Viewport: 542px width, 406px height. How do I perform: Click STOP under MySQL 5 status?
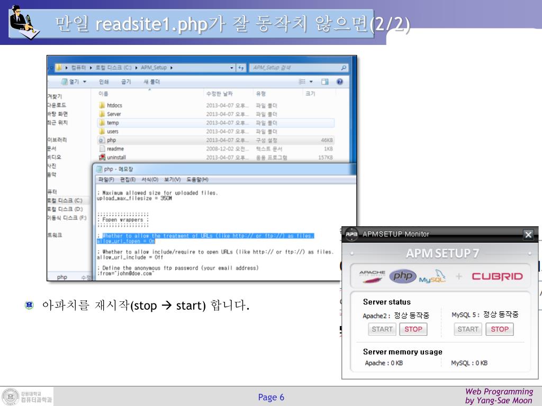tap(500, 329)
